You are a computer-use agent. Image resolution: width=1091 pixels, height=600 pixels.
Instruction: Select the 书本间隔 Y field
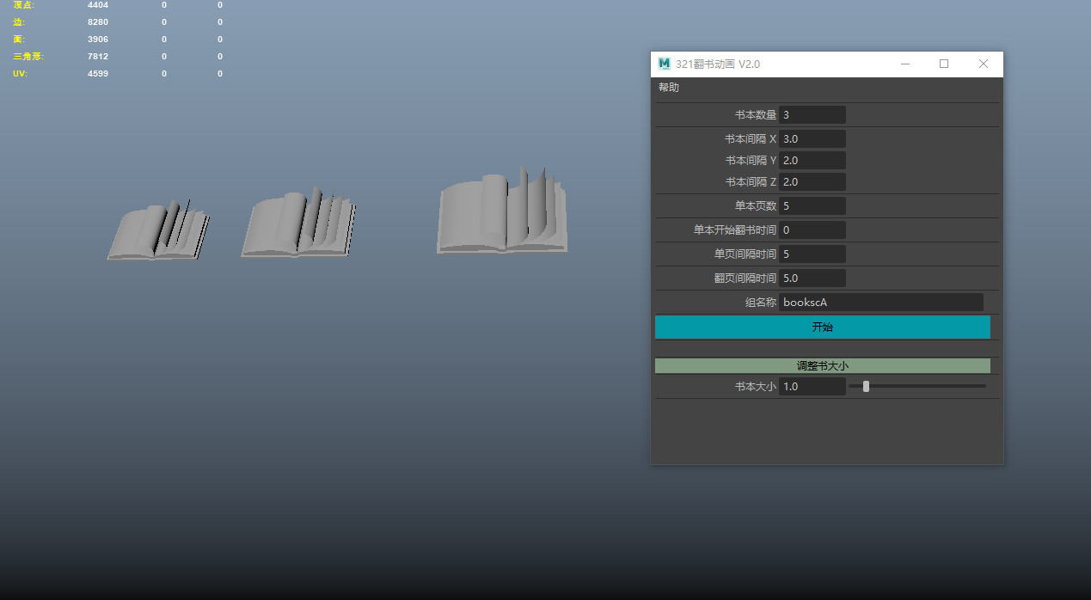[x=812, y=161]
